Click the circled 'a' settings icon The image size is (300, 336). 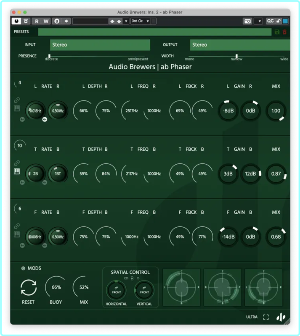pos(57,21)
